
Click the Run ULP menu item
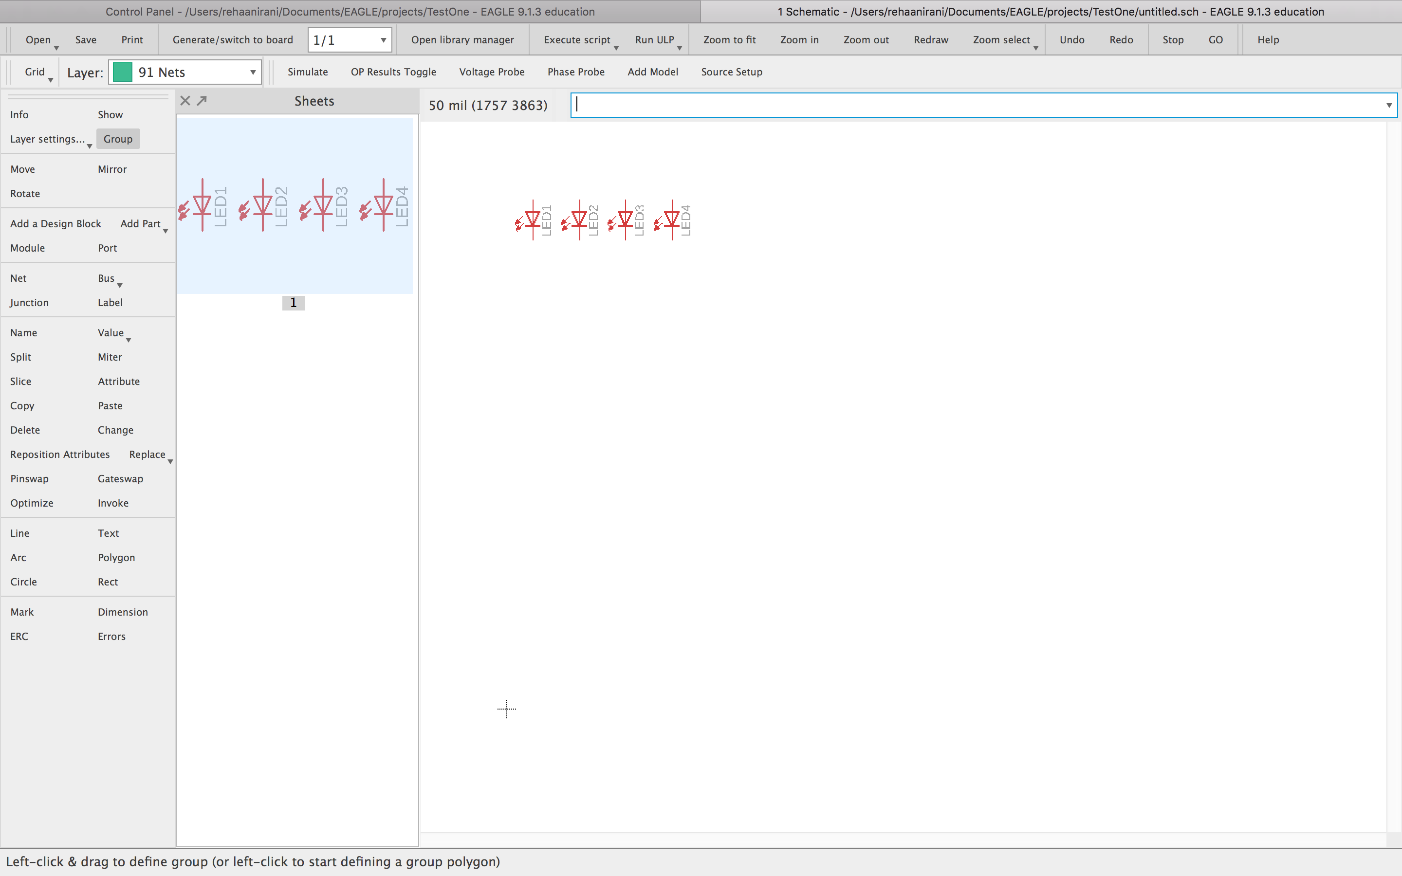tap(654, 39)
